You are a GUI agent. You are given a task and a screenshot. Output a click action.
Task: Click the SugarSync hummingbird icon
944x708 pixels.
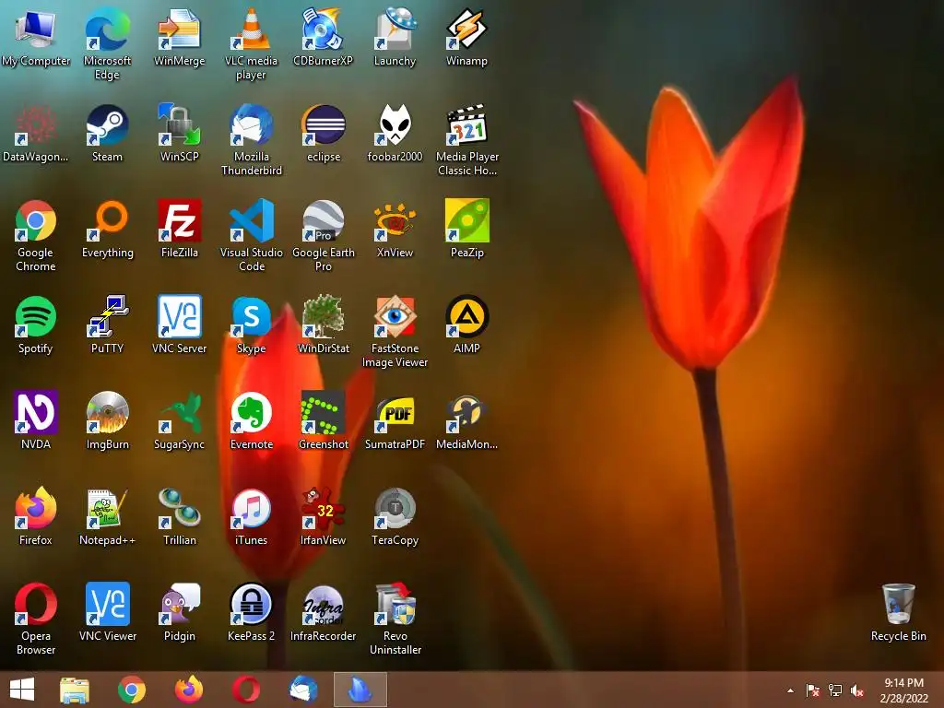coord(180,412)
